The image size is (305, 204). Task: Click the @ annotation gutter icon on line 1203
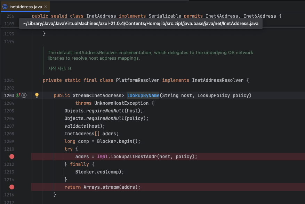[x=24, y=95]
